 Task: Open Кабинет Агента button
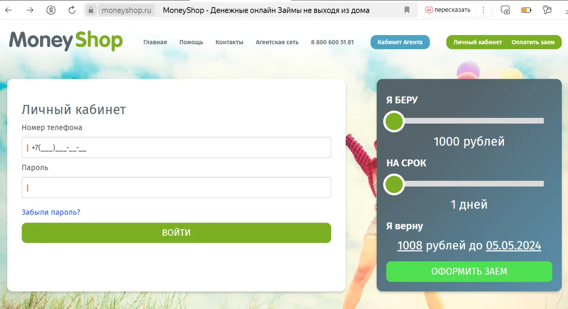coord(400,42)
